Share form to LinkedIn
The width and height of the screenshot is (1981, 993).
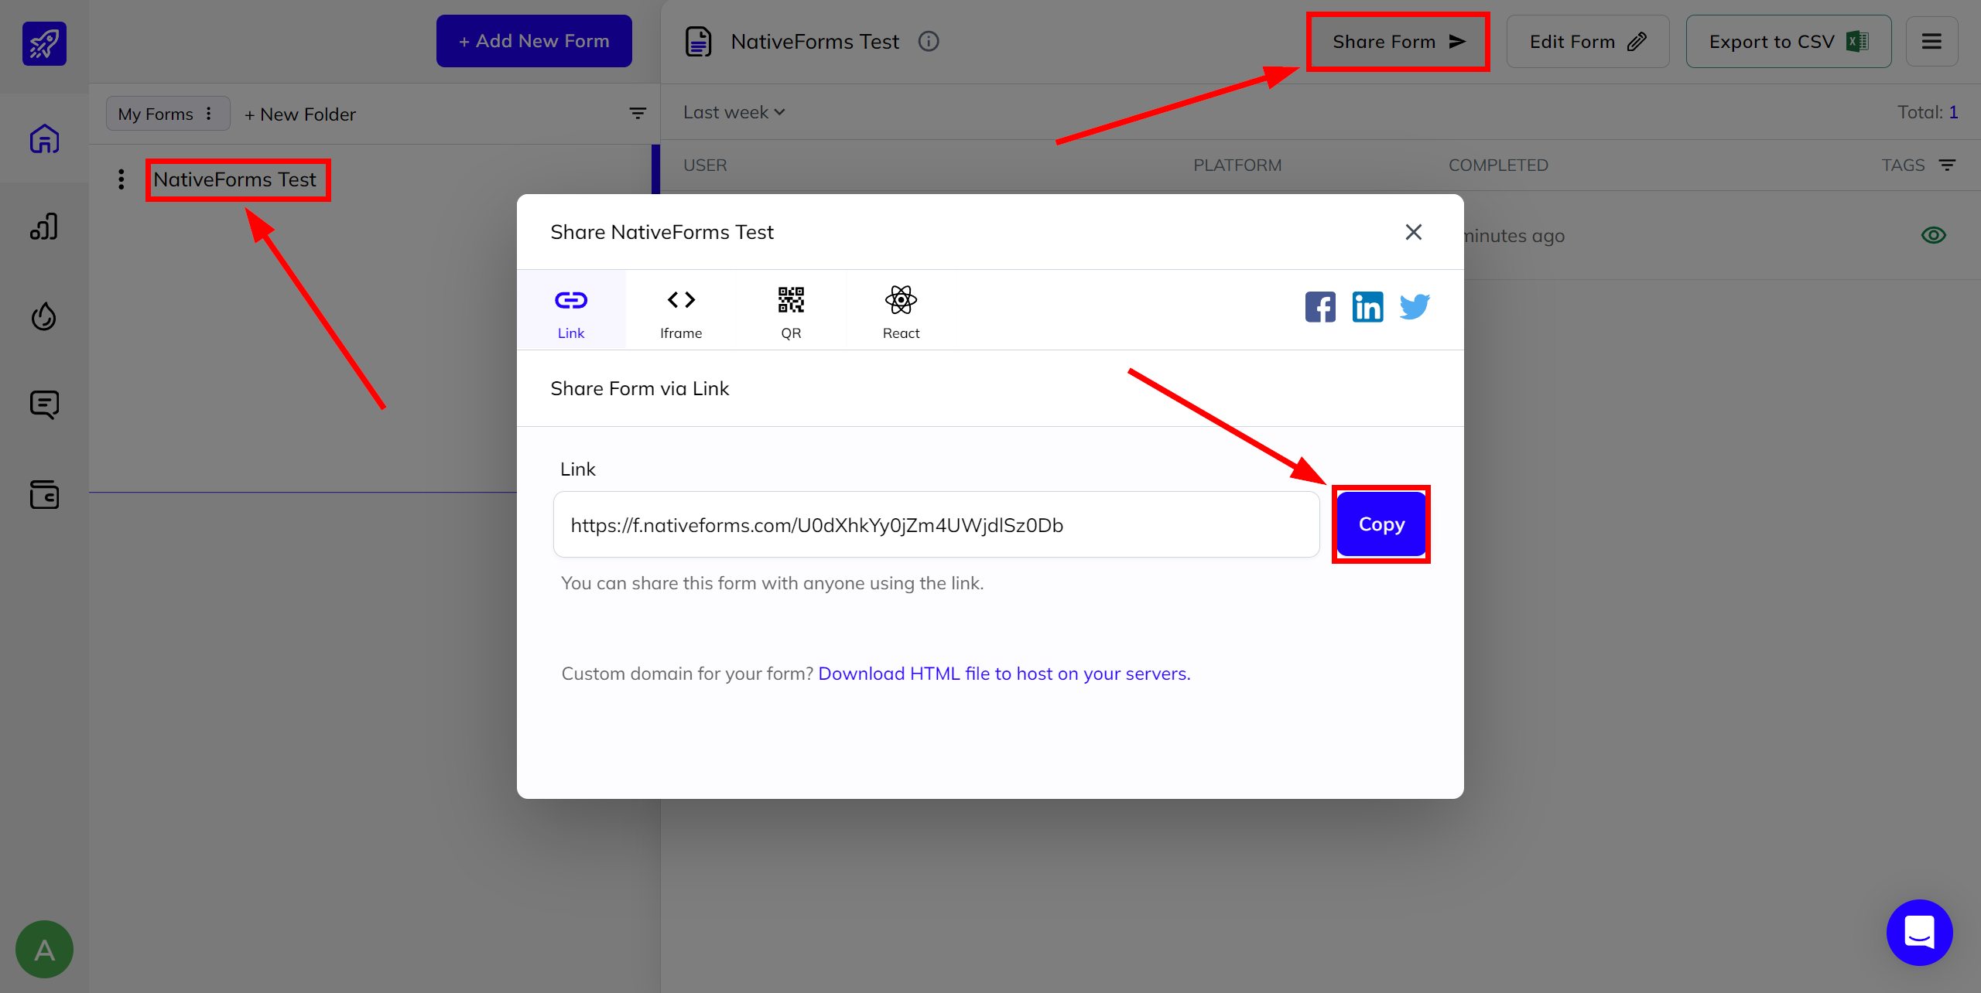(1367, 306)
